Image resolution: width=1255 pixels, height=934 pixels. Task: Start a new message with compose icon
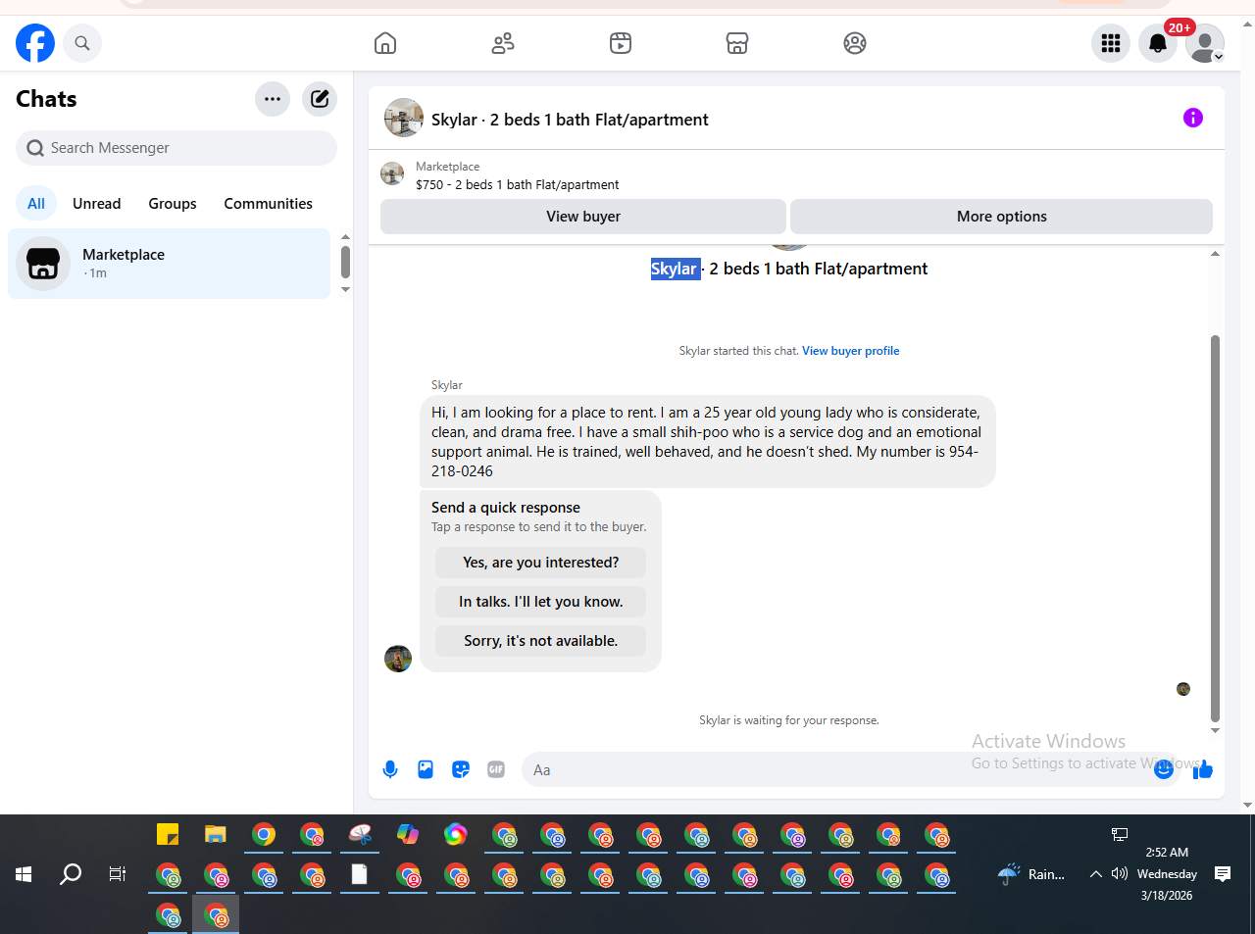click(320, 99)
